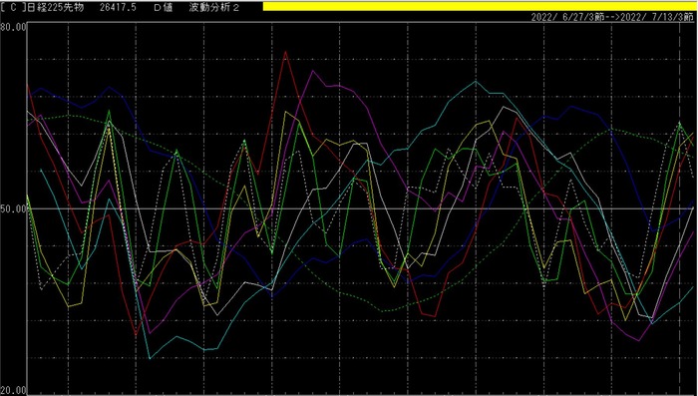The width and height of the screenshot is (698, 396).
Task: Click the [C] marker in header
Action: point(13,8)
